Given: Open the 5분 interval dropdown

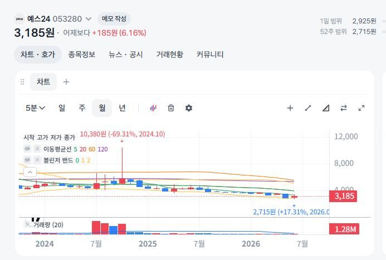Looking at the screenshot, I should tap(35, 108).
